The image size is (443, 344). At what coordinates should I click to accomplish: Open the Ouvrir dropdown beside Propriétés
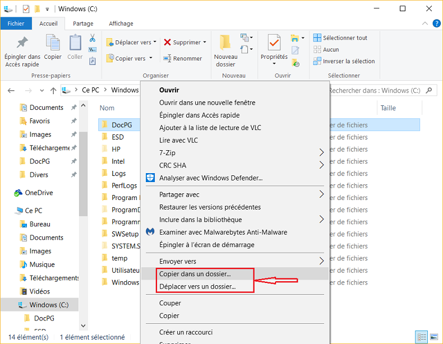coord(298,38)
